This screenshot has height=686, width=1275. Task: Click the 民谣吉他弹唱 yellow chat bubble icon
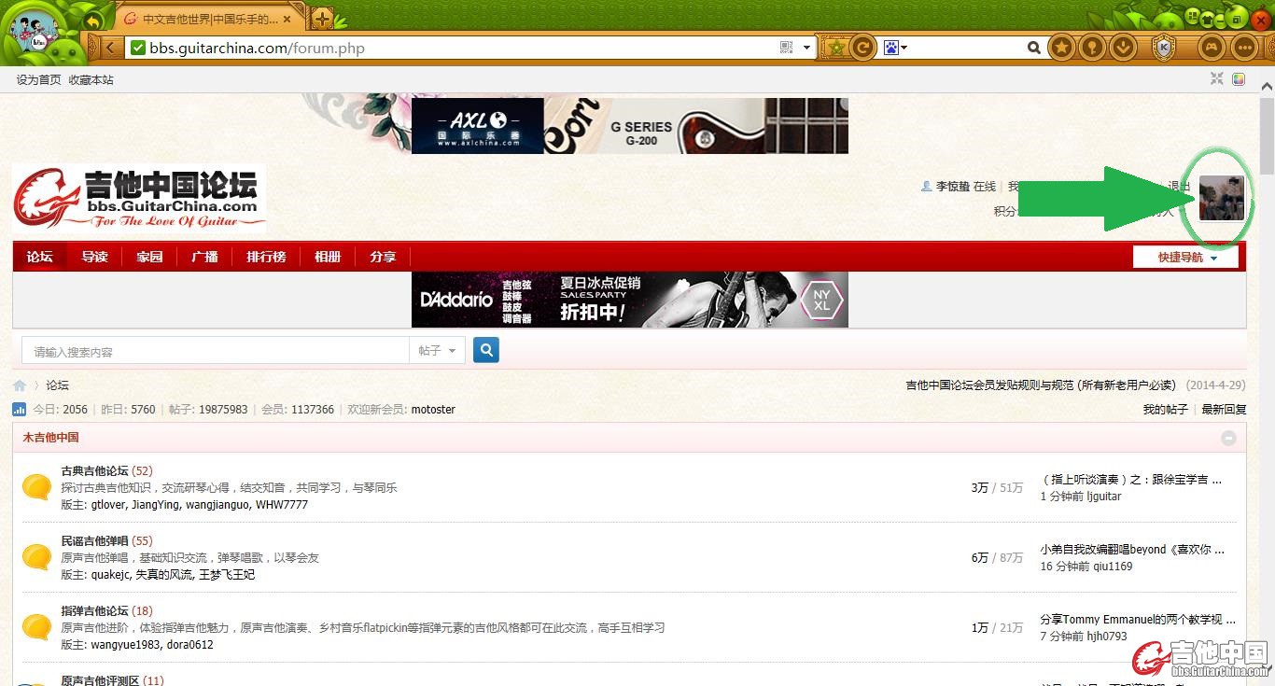point(36,557)
